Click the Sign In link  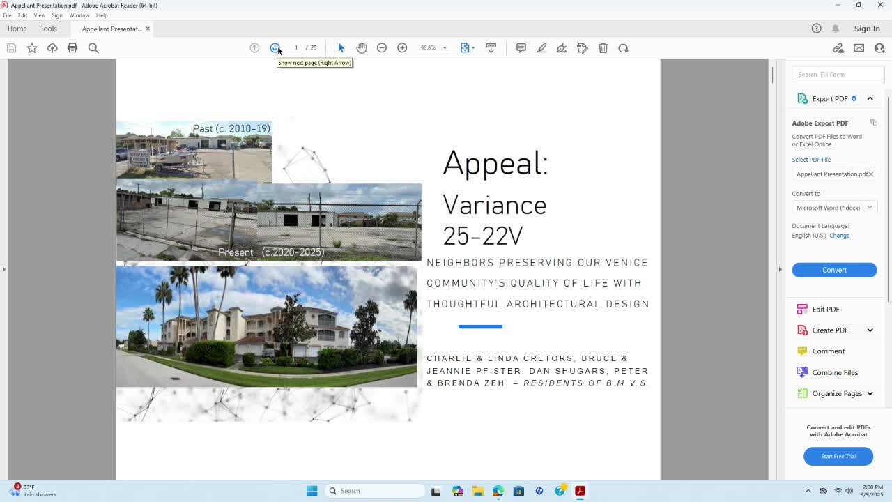(x=867, y=29)
